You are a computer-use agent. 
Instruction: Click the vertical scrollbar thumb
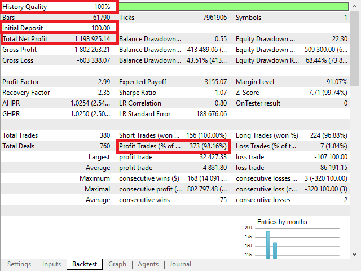[x=354, y=49]
